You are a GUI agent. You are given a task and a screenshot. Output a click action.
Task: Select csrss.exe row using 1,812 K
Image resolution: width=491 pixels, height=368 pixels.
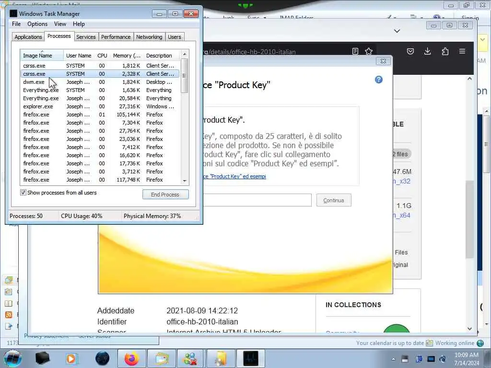pos(100,66)
